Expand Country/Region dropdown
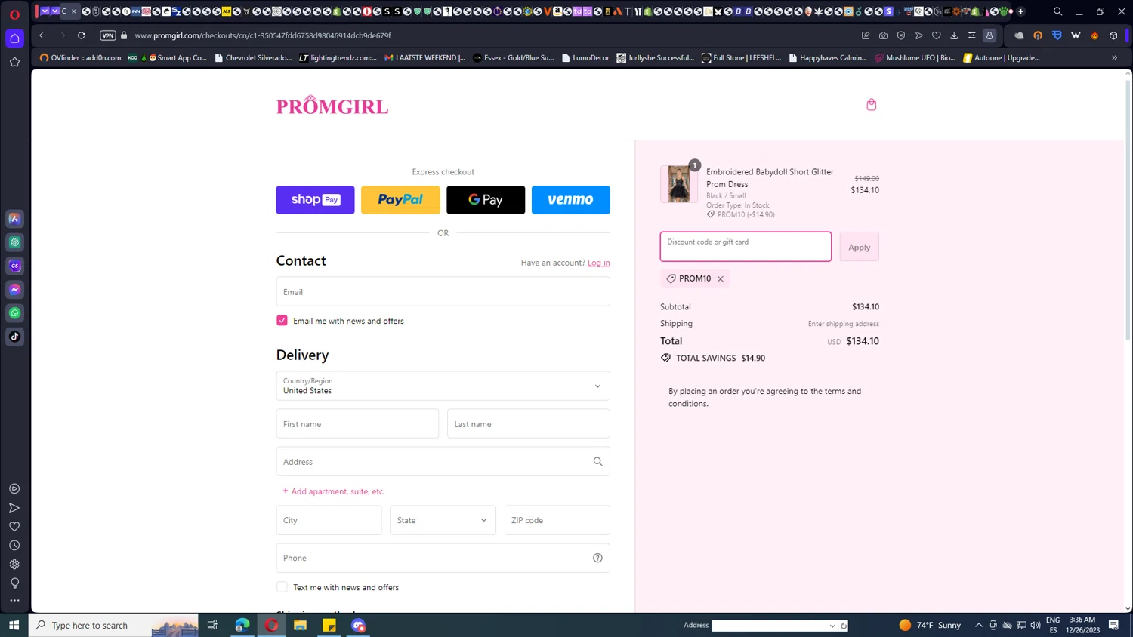Image resolution: width=1133 pixels, height=637 pixels. (443, 386)
